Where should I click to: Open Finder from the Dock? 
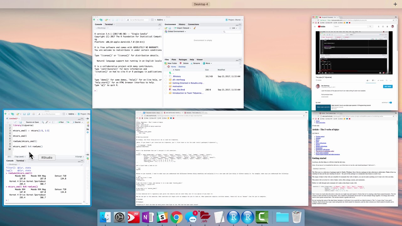pos(105,217)
